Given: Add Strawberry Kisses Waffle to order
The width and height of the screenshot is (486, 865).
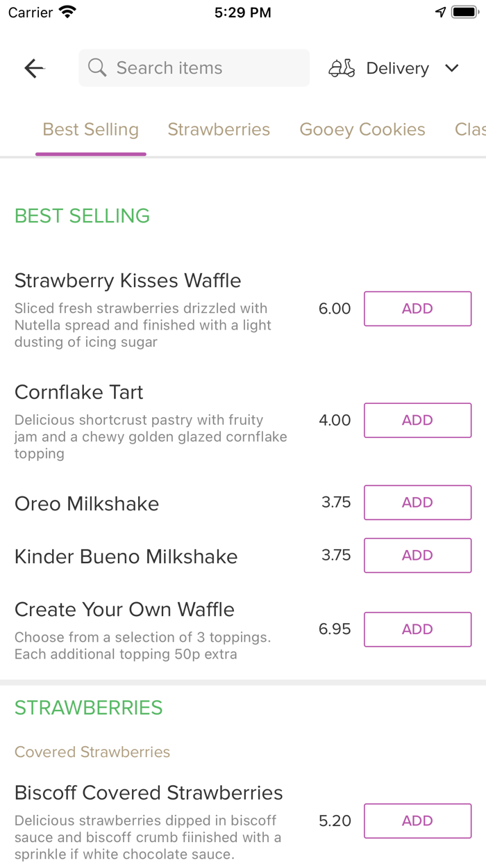Looking at the screenshot, I should click(x=417, y=308).
